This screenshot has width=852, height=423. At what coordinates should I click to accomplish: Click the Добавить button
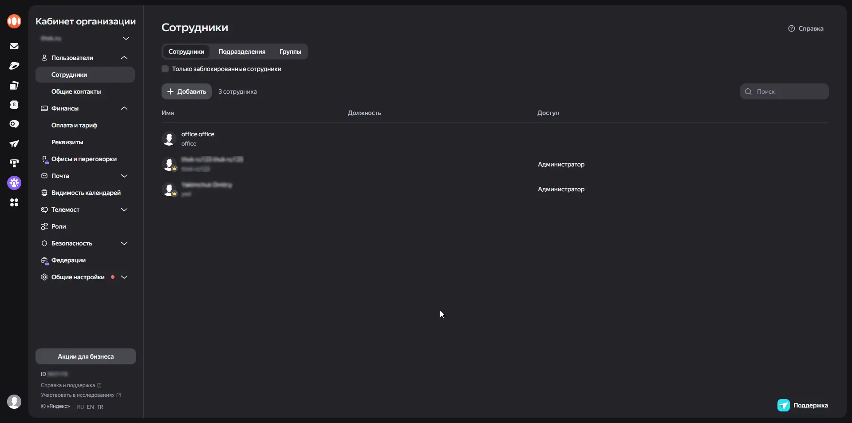(x=186, y=91)
